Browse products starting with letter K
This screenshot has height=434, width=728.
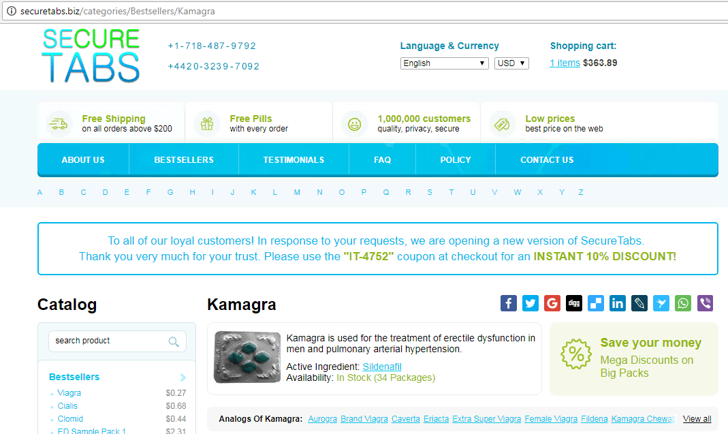point(253,192)
